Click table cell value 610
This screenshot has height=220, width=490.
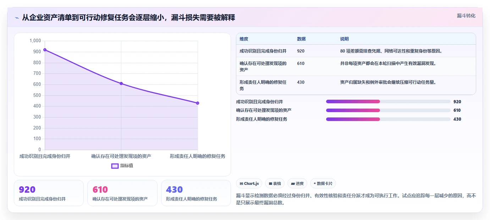coord(301,64)
